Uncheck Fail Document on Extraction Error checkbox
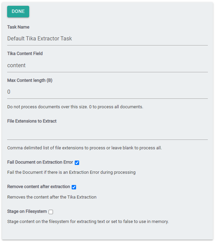The image size is (216, 242). pos(77,163)
